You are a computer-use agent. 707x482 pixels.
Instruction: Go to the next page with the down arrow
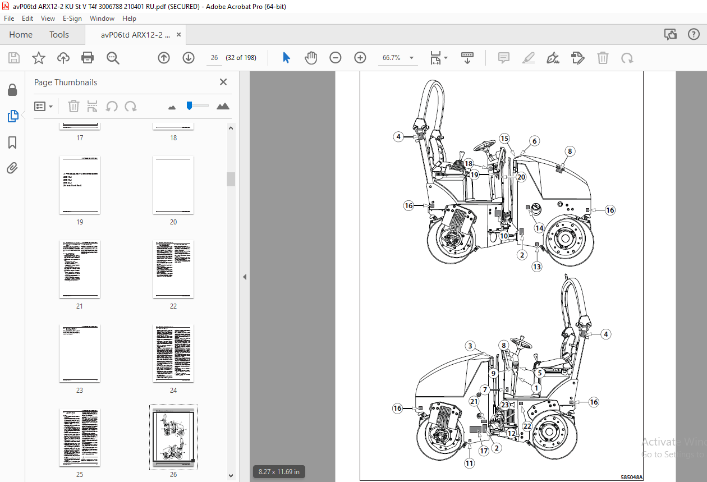point(189,57)
